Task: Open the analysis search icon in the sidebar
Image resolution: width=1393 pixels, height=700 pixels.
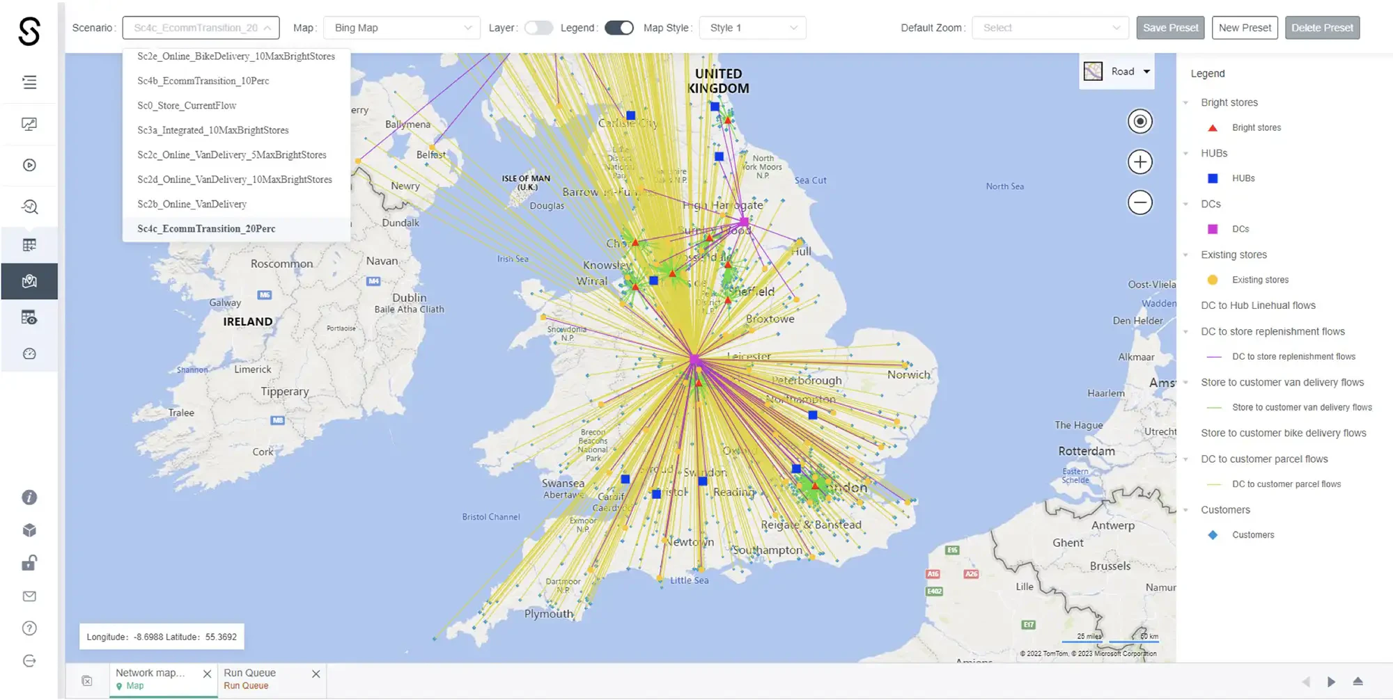Action: tap(29, 206)
